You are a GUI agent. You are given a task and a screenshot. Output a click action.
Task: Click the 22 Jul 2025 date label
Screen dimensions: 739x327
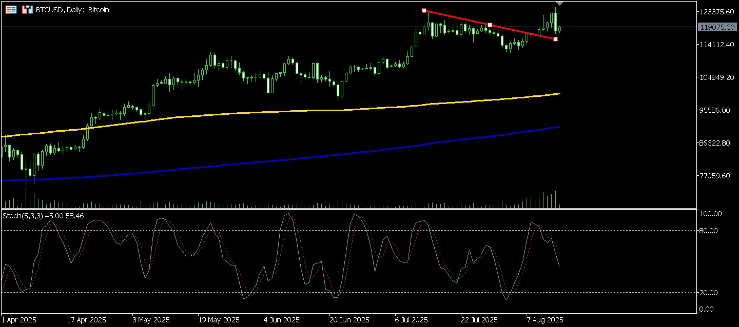point(480,320)
